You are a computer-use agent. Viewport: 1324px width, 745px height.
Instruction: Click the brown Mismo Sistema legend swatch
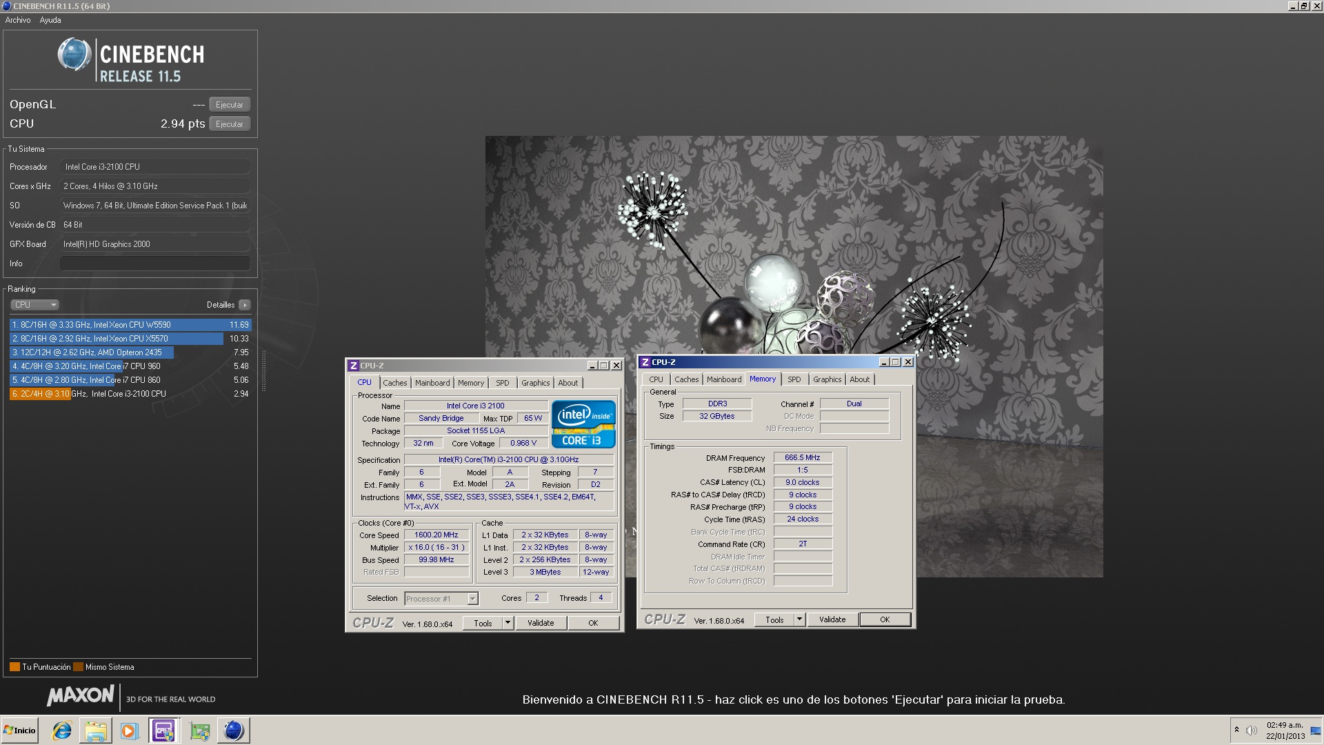[x=79, y=667]
